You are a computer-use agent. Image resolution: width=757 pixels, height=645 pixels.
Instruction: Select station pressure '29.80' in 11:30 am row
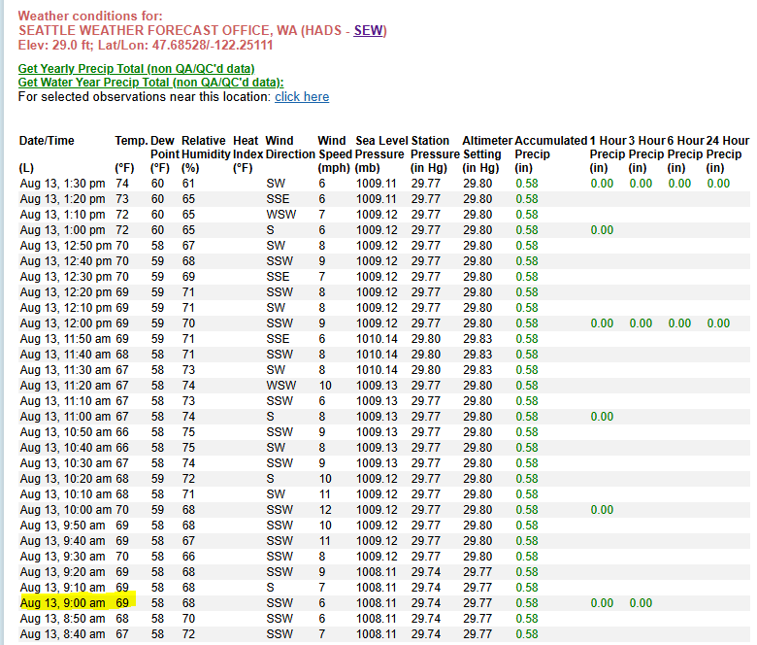click(426, 369)
